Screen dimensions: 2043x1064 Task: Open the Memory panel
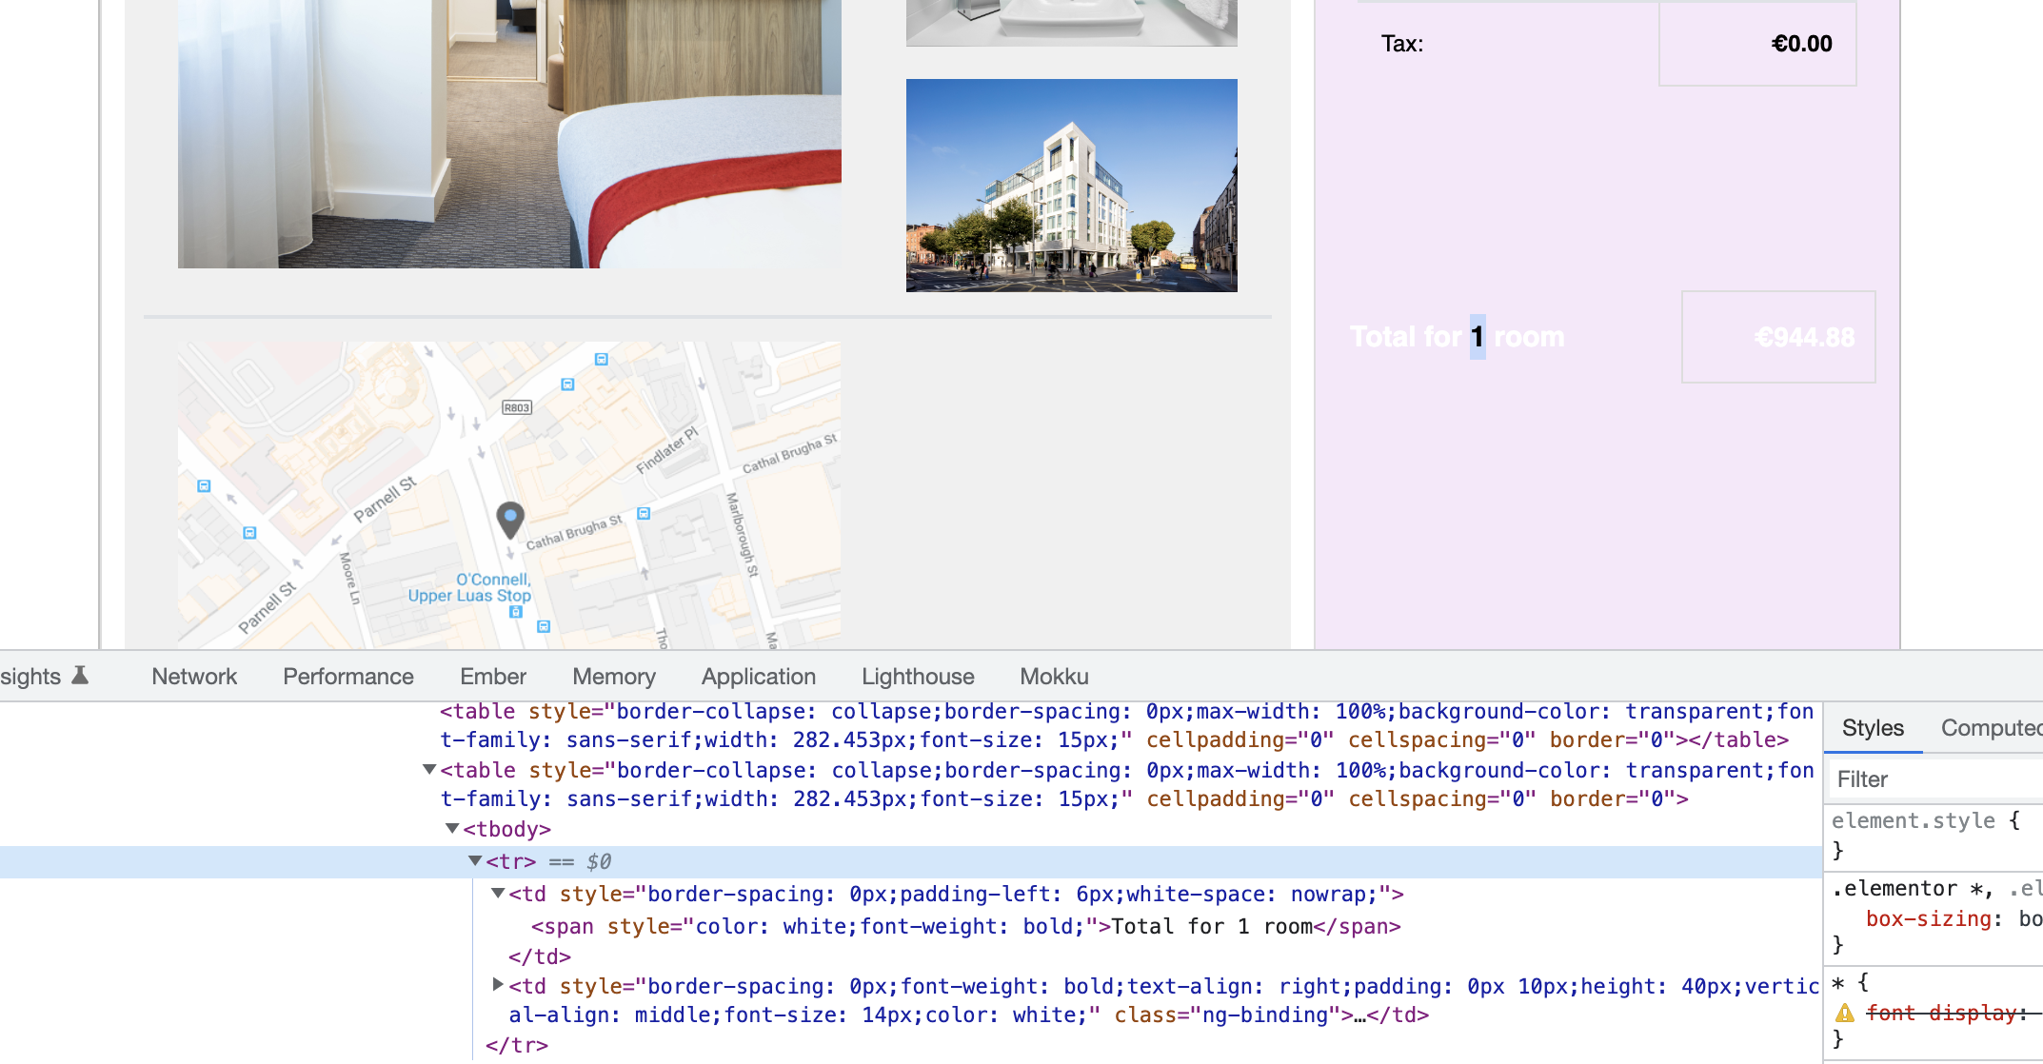[613, 675]
